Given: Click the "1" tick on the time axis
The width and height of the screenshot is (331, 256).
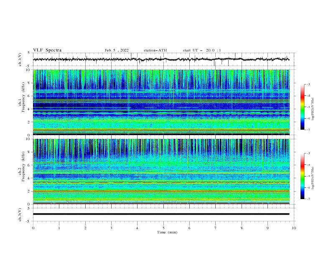Looking at the screenshot, I should 59,228.
